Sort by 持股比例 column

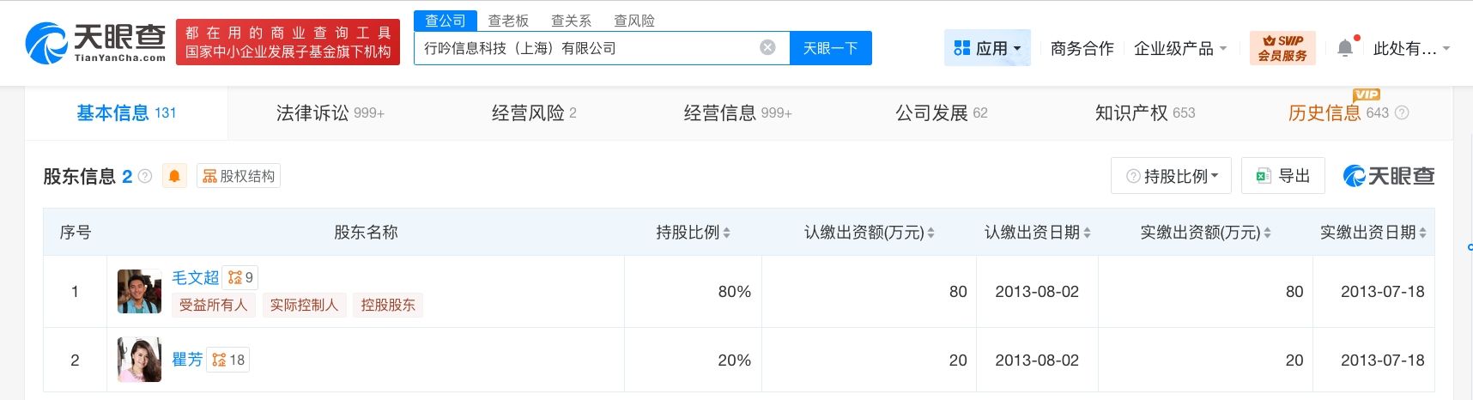726,233
